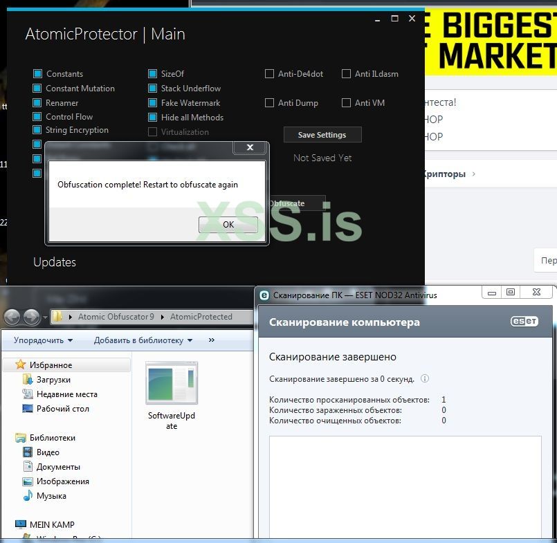Screen dimensions: 557x543
Task: Close the obfuscation complete message box
Action: pyautogui.click(x=250, y=147)
